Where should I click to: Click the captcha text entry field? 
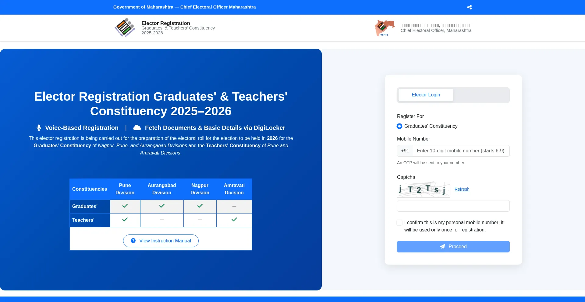pos(453,206)
